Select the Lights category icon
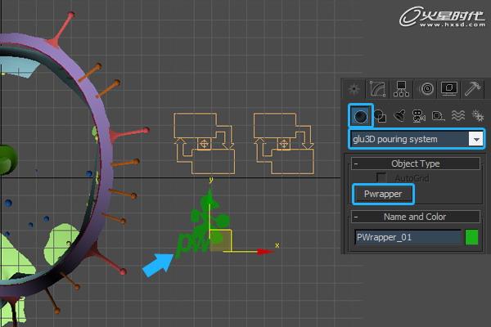The height and width of the screenshot is (327, 491). coord(400,116)
